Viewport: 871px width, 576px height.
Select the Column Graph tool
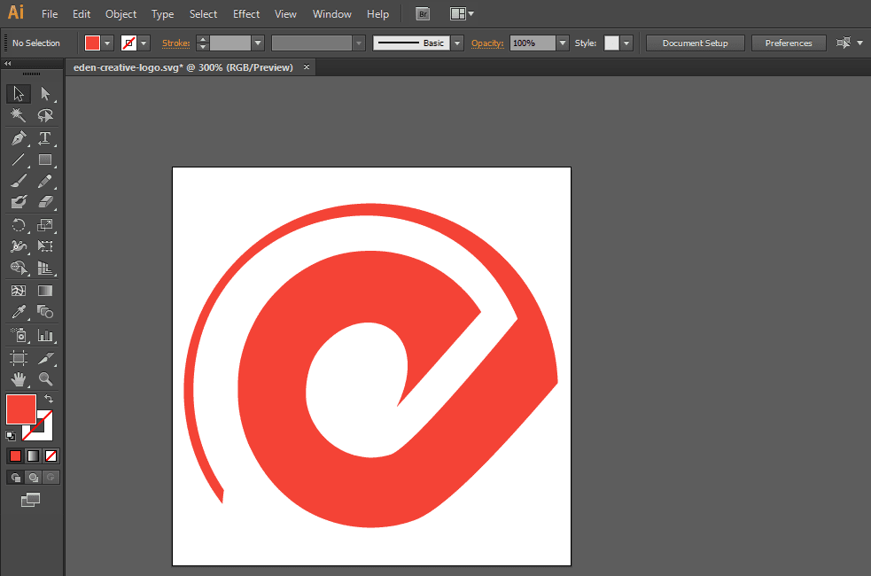pyautogui.click(x=45, y=335)
